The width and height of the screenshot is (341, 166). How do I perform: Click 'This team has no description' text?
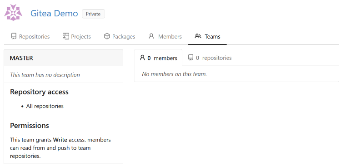pyautogui.click(x=45, y=75)
